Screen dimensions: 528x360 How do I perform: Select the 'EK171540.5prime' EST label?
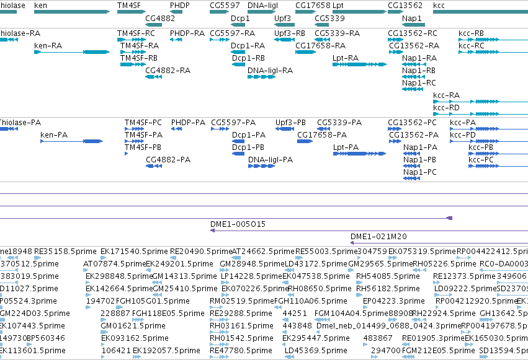(134, 252)
